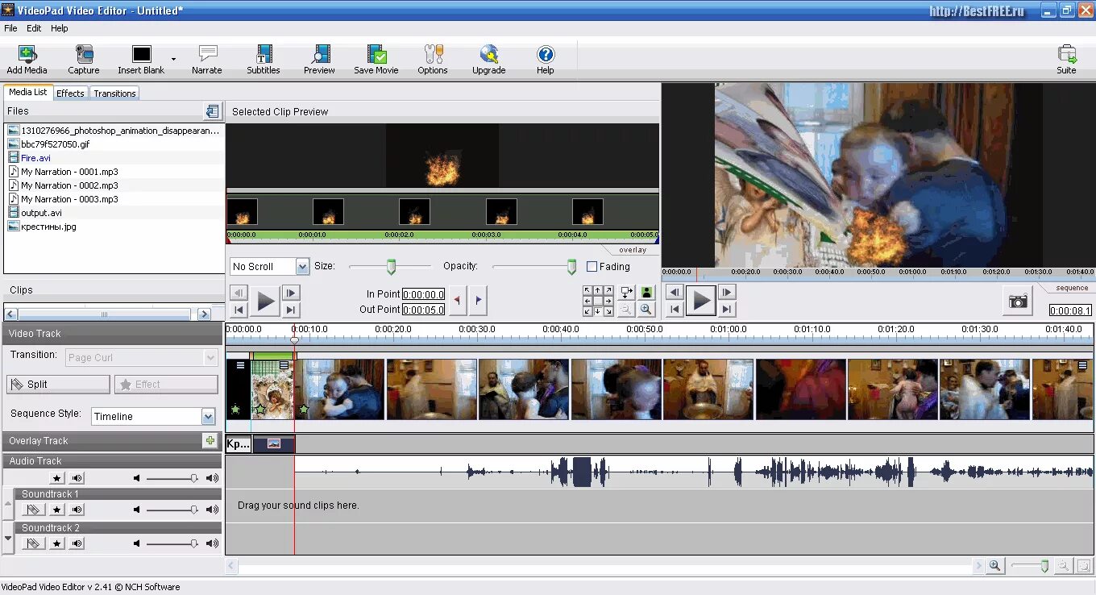
Task: Open the Page Curl transition dropdown
Action: (141, 357)
